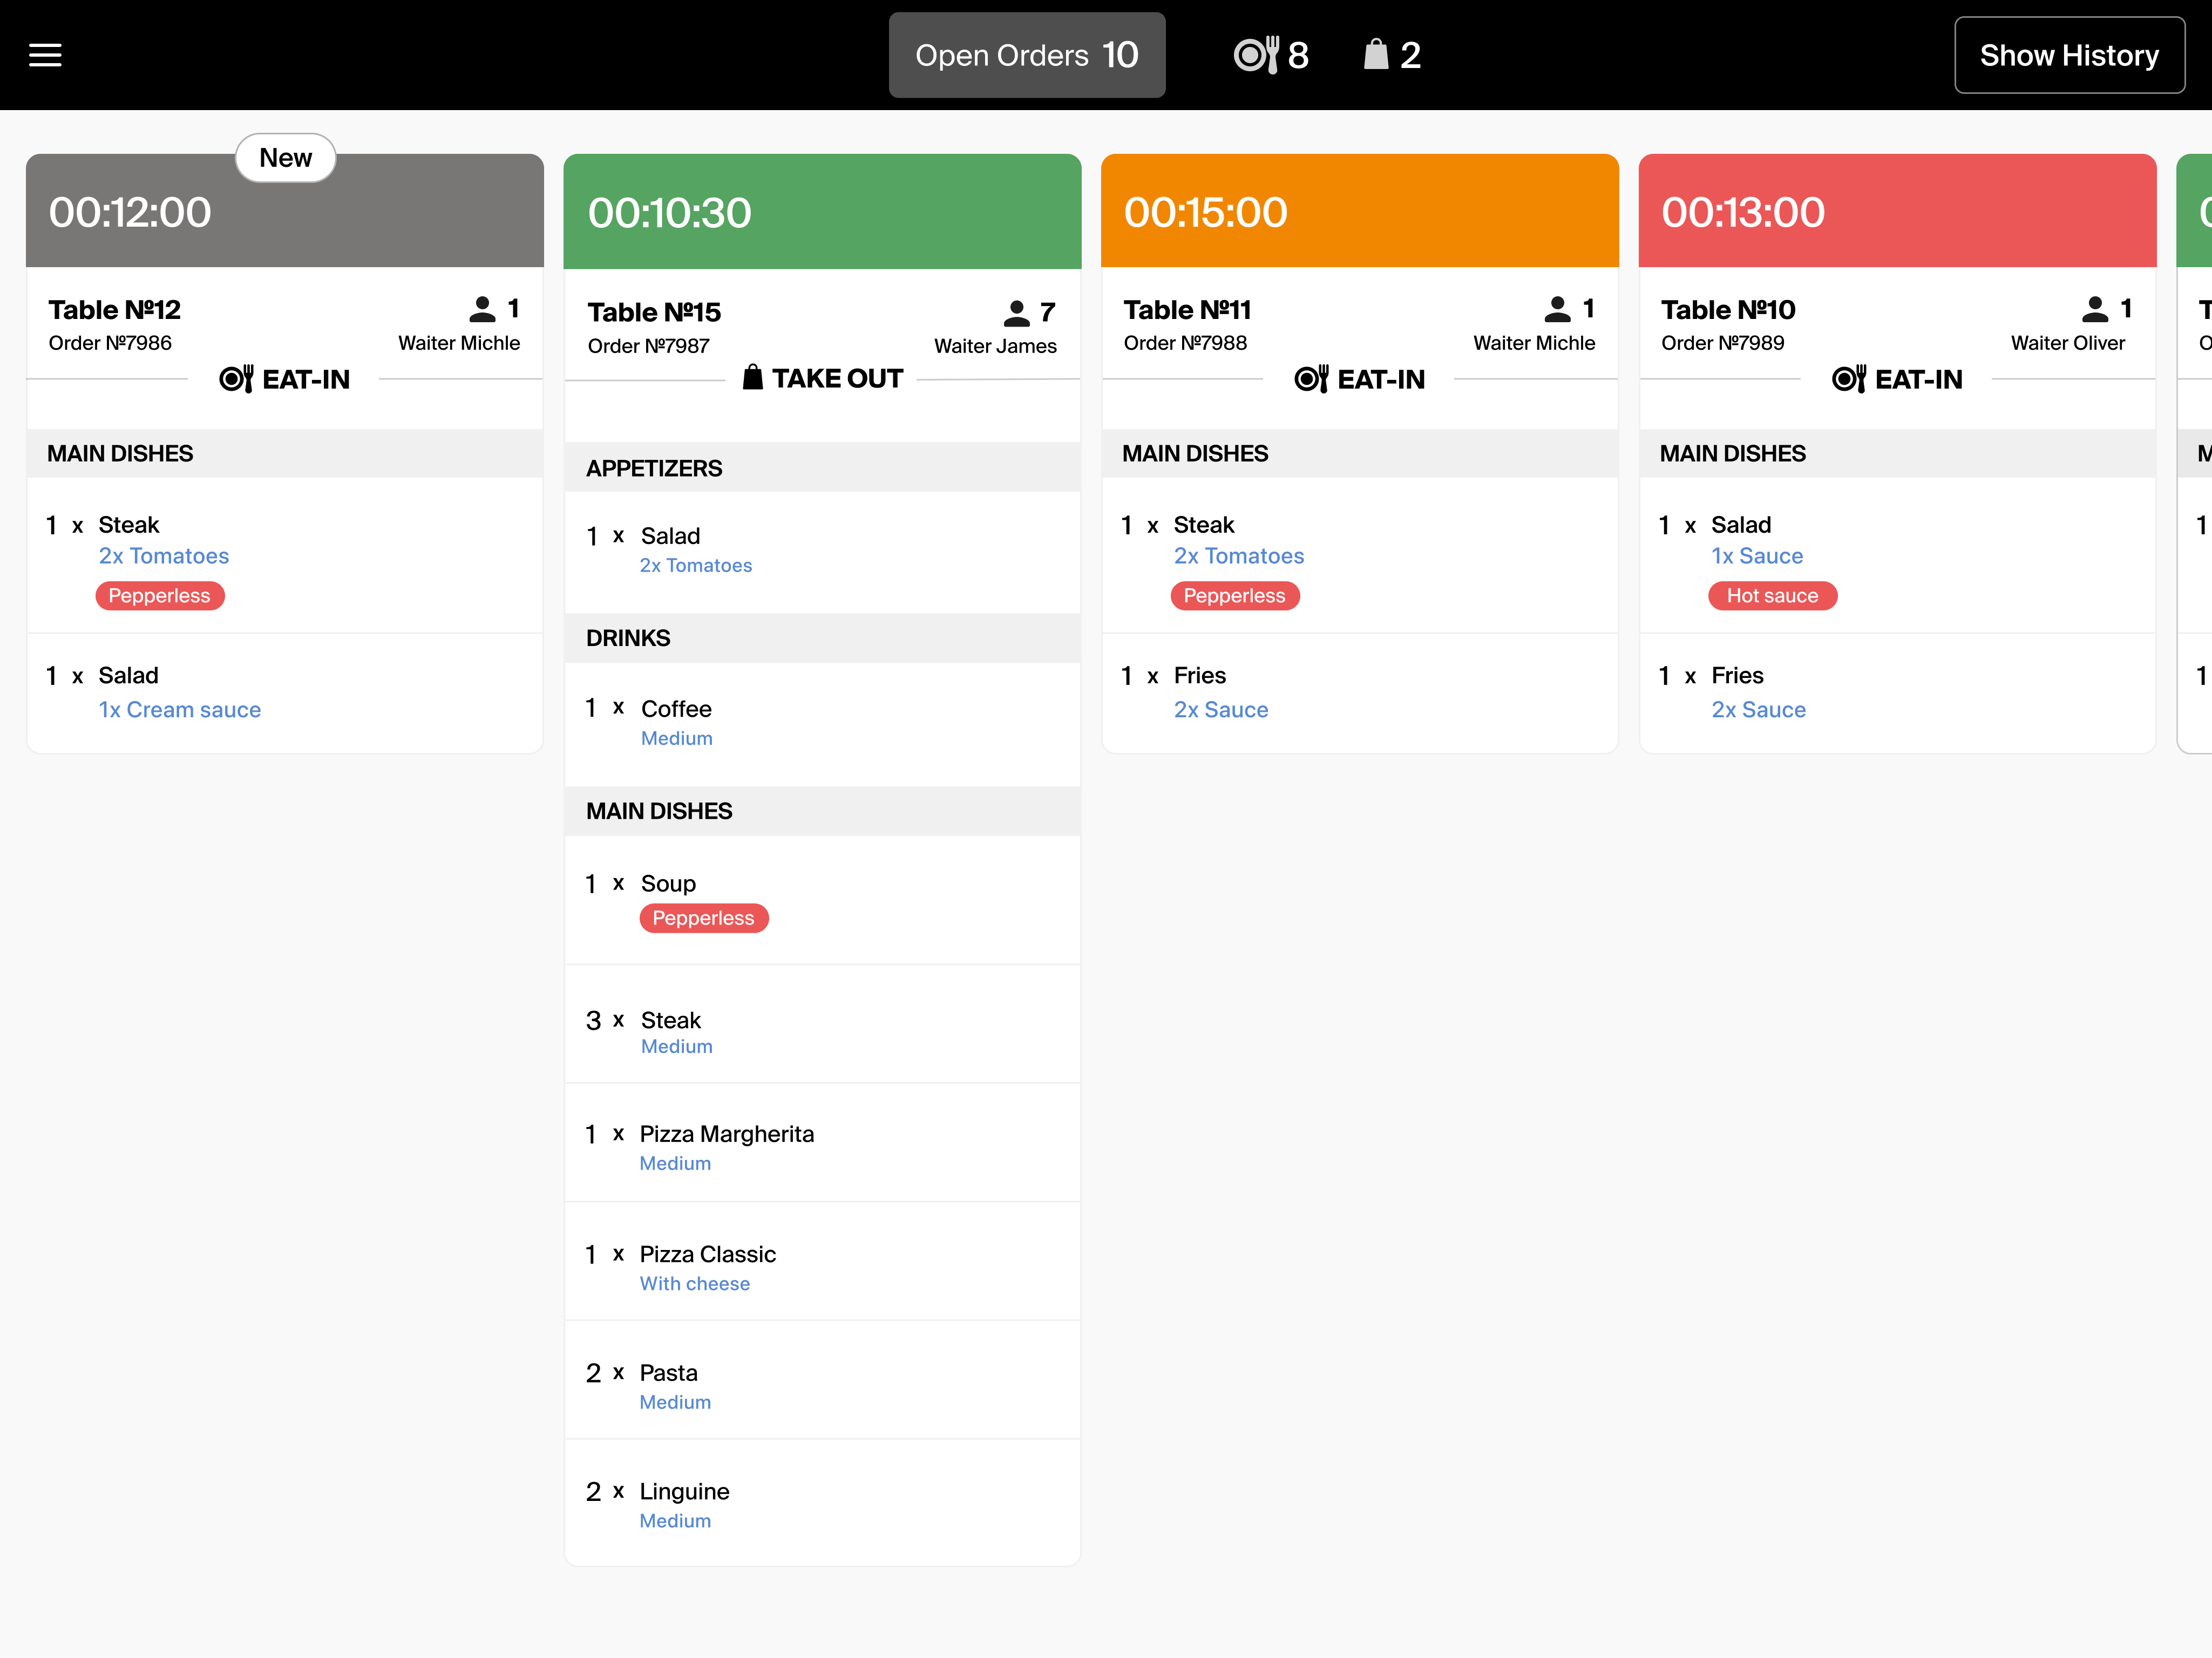Click the guest count icon on Table 10
This screenshot has width=2212, height=1658.
2096,309
